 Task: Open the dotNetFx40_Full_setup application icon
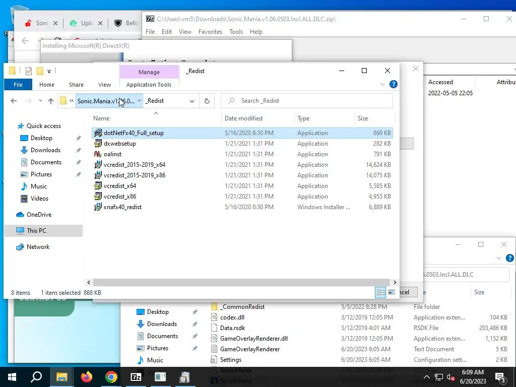coord(98,133)
